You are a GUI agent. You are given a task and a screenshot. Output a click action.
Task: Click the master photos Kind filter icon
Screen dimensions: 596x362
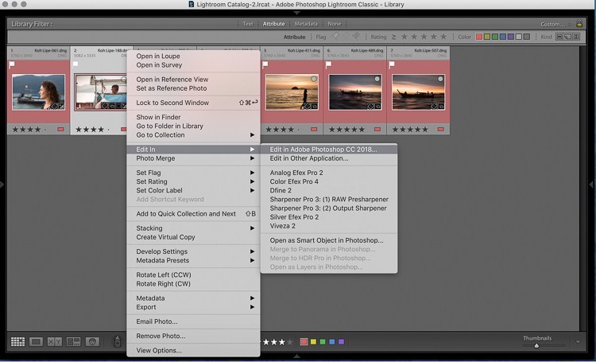(x=559, y=37)
